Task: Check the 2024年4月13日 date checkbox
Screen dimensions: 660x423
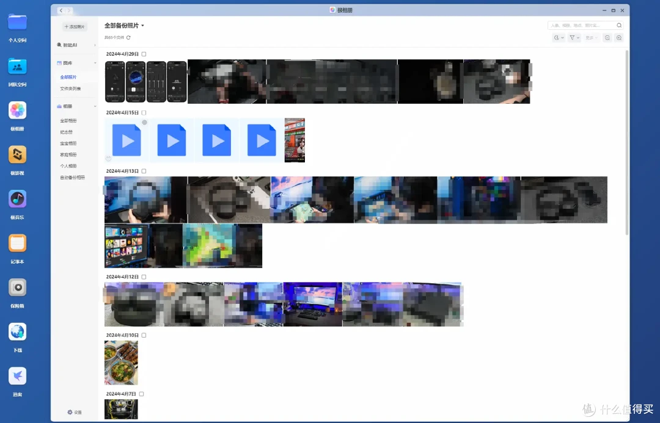Action: 144,171
